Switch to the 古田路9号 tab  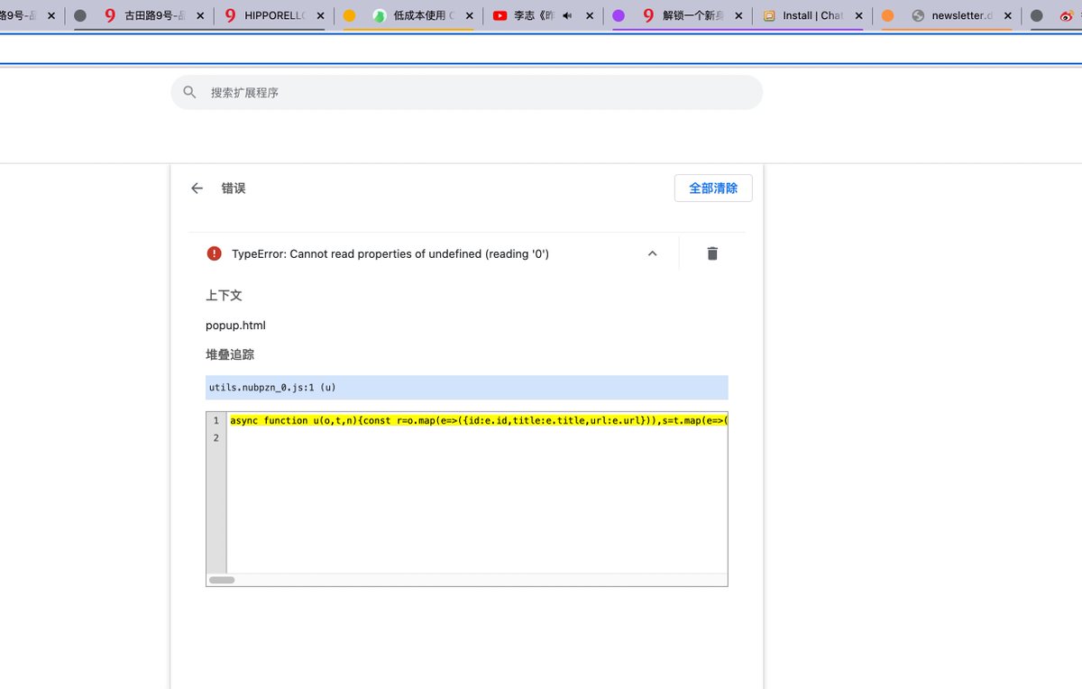coord(153,15)
